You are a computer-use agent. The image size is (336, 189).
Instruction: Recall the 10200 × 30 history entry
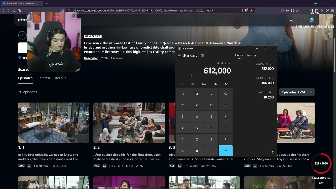[x=265, y=81]
